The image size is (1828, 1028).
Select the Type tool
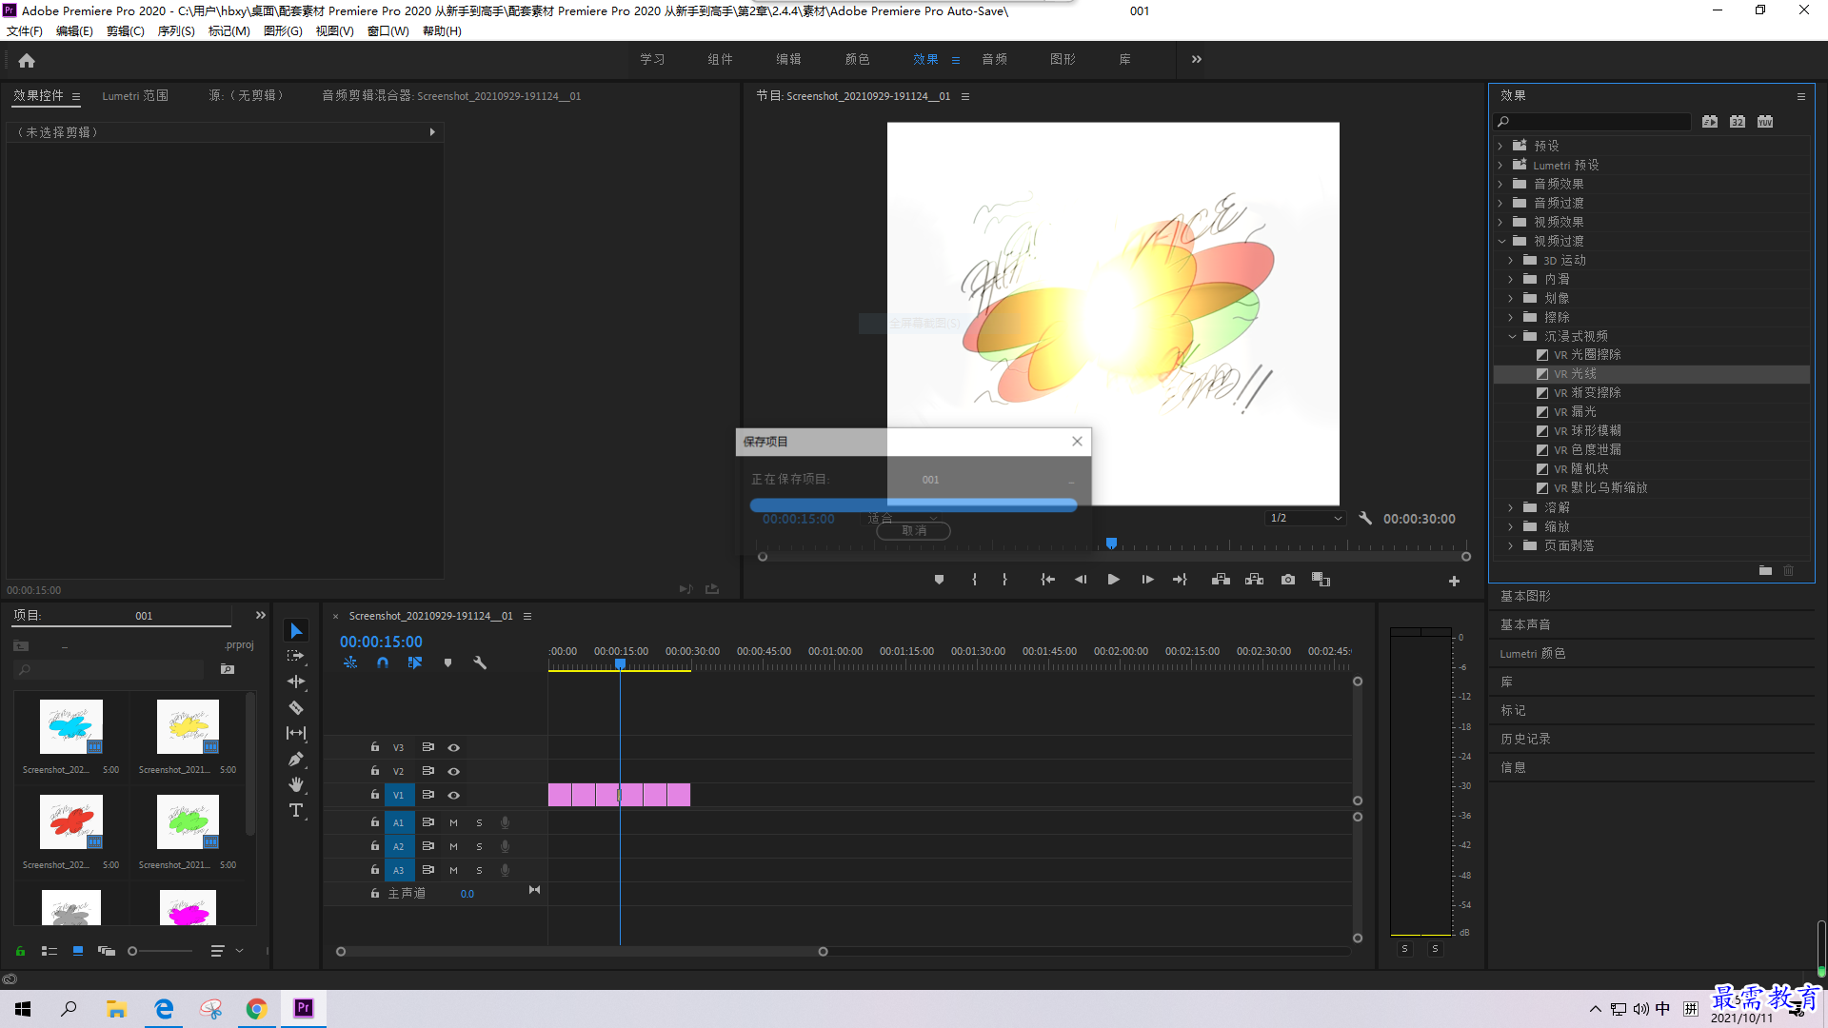[296, 810]
